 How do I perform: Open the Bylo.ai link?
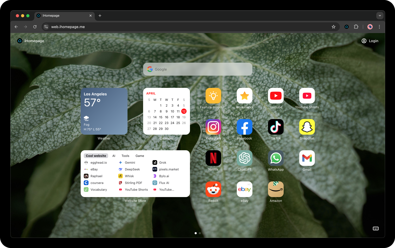click(161, 176)
